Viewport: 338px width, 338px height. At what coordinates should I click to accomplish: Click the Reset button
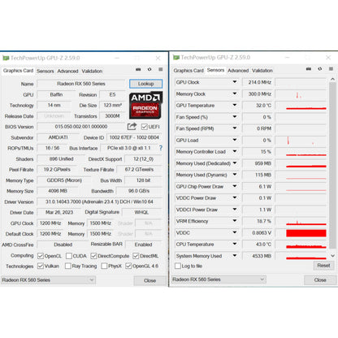323,266
